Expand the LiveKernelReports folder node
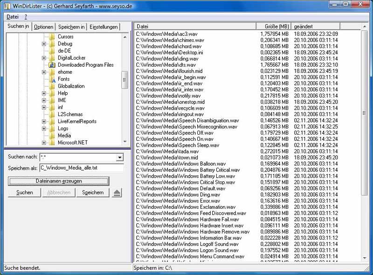 click(x=44, y=121)
